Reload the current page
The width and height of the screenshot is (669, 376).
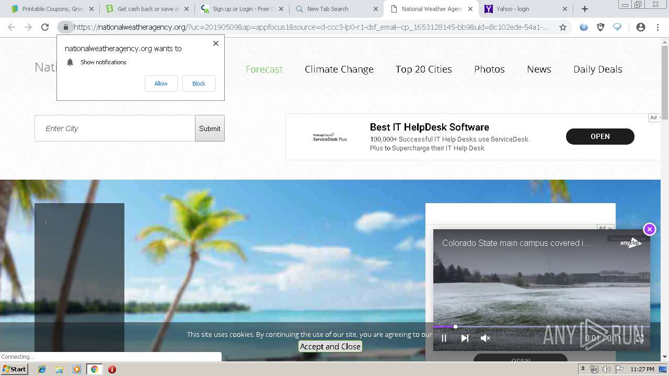pyautogui.click(x=45, y=27)
